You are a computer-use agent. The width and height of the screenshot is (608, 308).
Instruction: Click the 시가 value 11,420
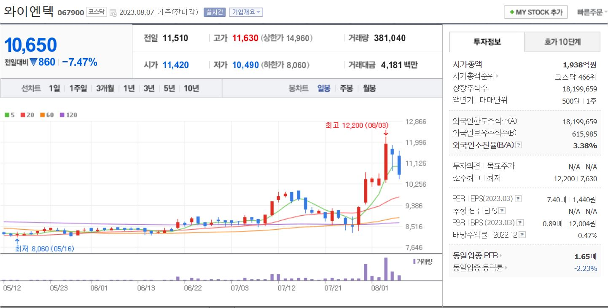(175, 65)
